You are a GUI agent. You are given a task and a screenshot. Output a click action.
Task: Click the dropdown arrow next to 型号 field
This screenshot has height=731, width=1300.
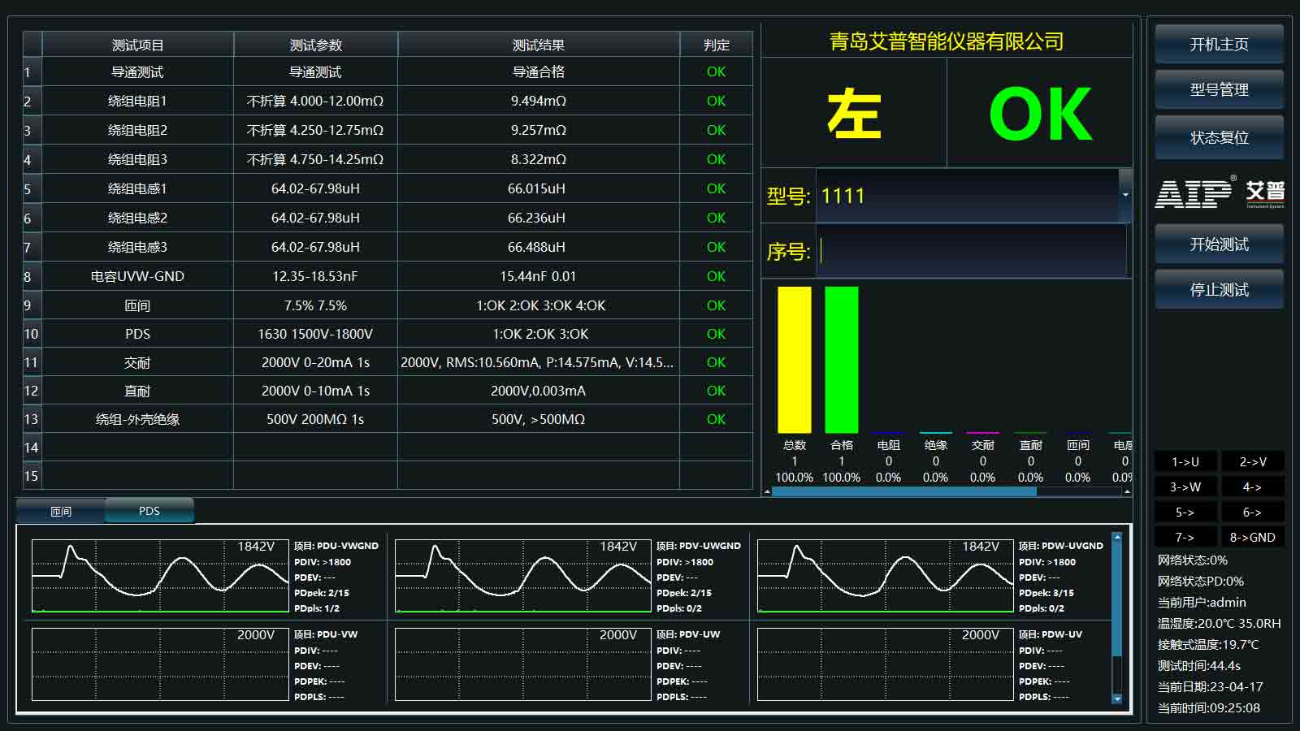pyautogui.click(x=1125, y=195)
